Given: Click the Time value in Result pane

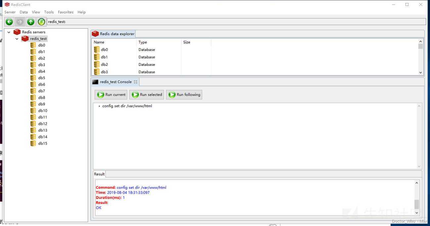Looking at the screenshot, I should (128, 193).
